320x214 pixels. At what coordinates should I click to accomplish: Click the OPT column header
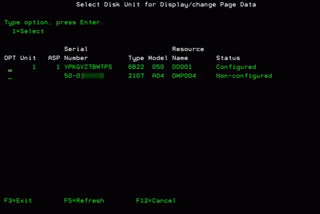[10, 58]
